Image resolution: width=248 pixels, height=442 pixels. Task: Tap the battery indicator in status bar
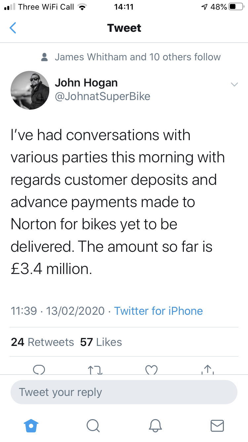click(x=236, y=7)
